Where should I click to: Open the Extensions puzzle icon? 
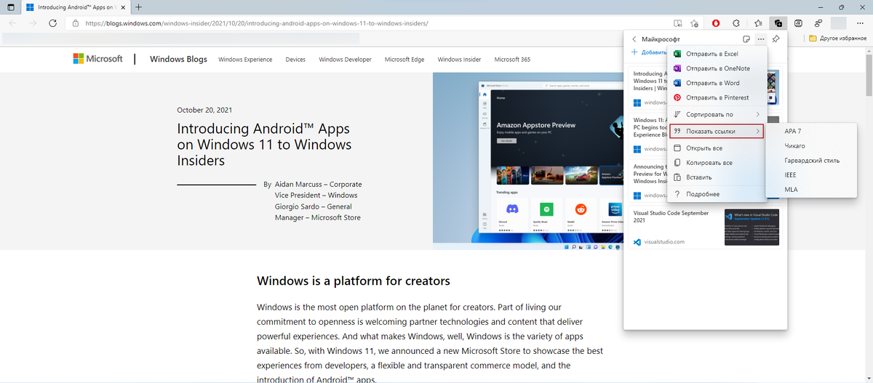pyautogui.click(x=736, y=23)
